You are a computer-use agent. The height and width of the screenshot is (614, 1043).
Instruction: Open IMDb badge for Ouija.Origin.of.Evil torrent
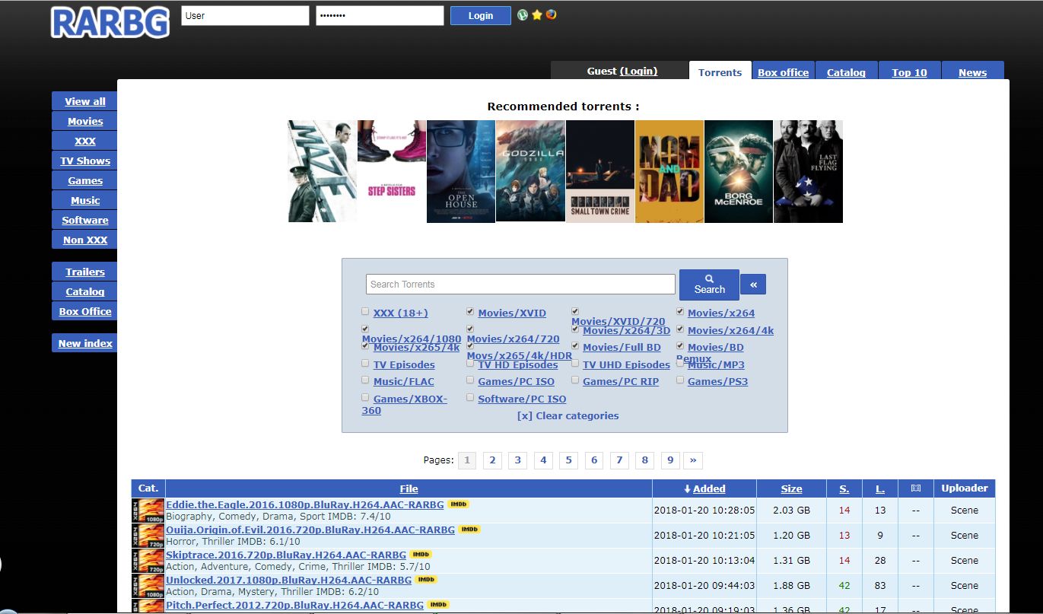click(x=469, y=530)
